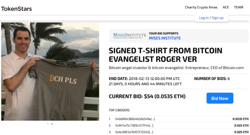
Task: Click the TokenStars logo
Action: click(16, 9)
